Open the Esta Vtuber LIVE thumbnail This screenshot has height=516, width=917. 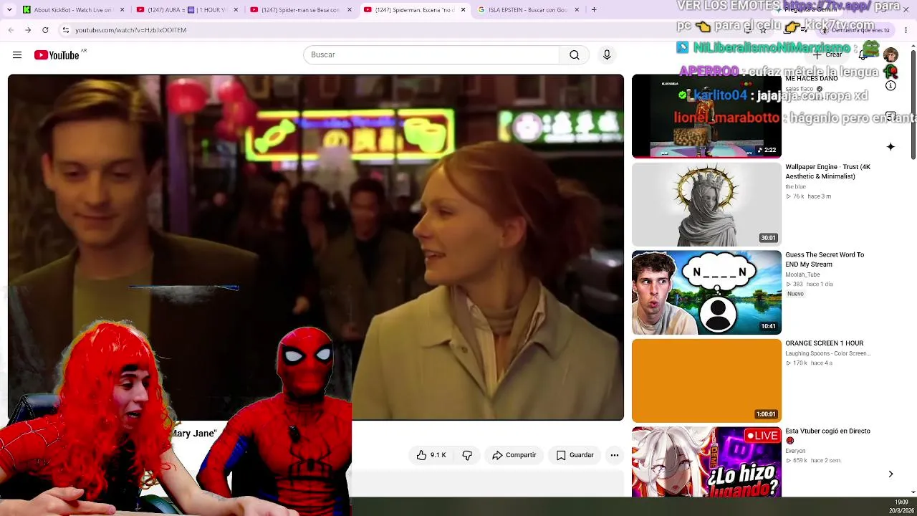(706, 462)
